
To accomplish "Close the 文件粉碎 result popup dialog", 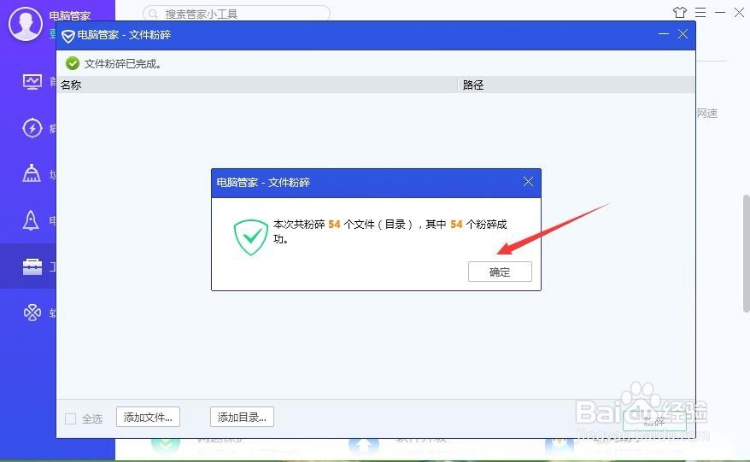I will (528, 182).
